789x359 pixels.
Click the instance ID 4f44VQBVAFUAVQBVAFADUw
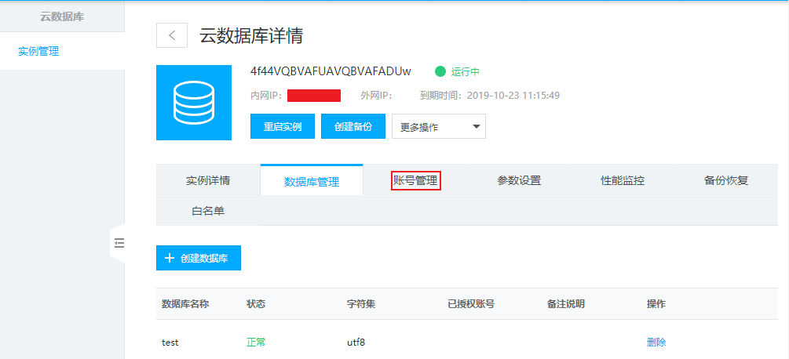tap(331, 71)
